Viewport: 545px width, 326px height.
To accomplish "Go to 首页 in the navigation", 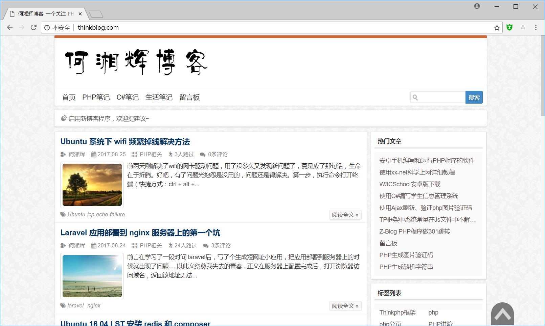I will 69,97.
